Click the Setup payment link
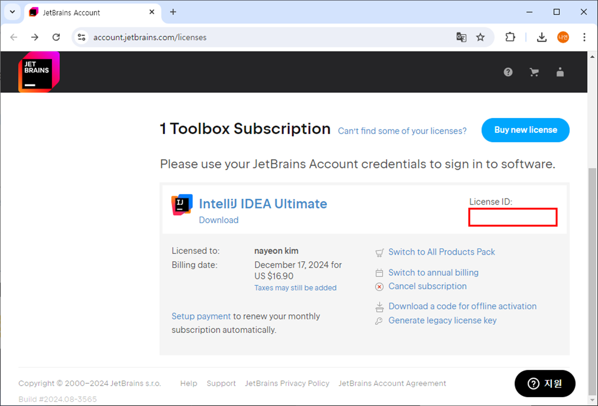 tap(201, 316)
